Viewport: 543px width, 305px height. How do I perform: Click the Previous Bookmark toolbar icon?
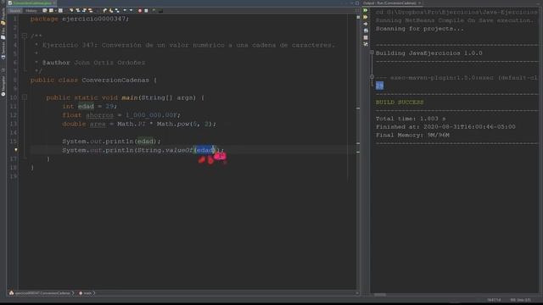pos(105,11)
